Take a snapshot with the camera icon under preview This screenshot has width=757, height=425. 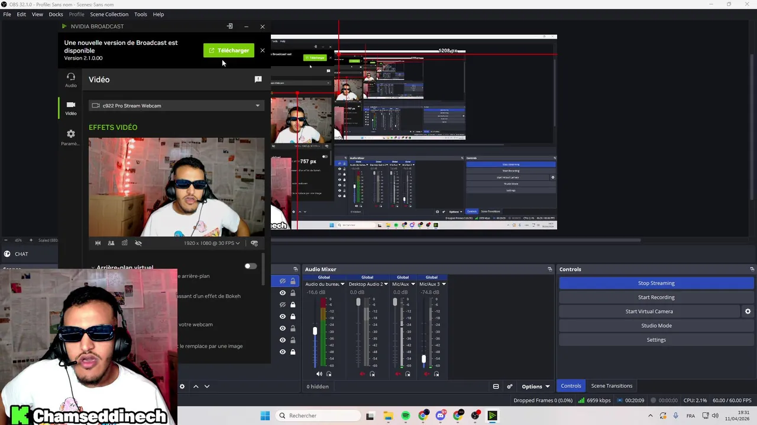pyautogui.click(x=124, y=243)
